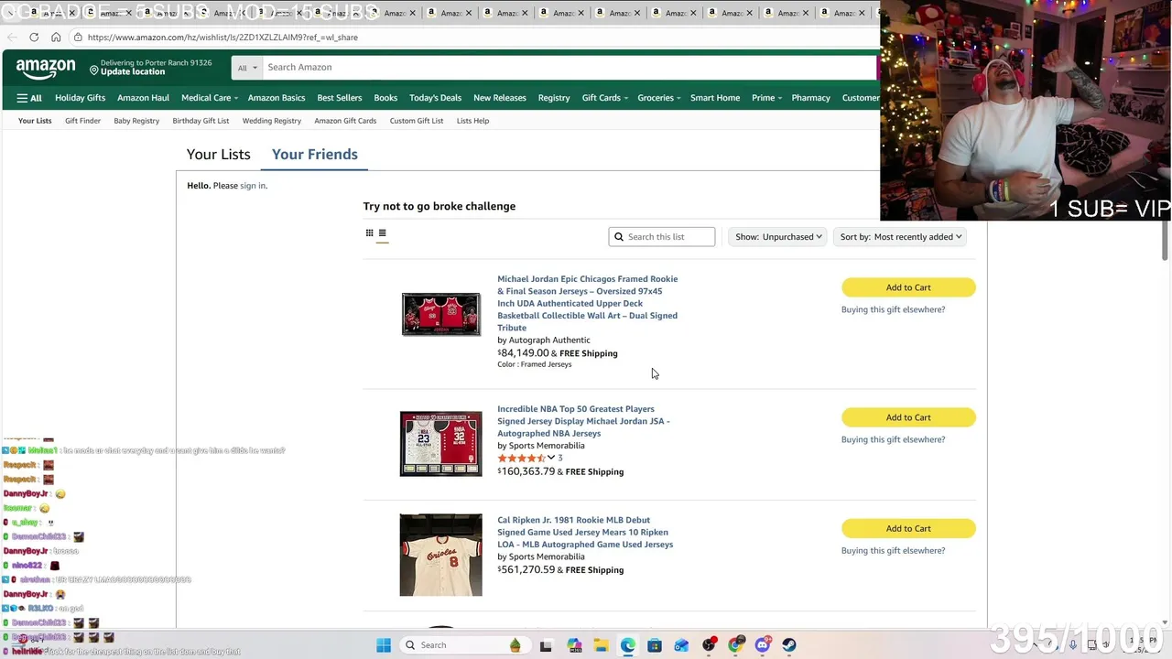Reload the page in the browser

[x=34, y=38]
